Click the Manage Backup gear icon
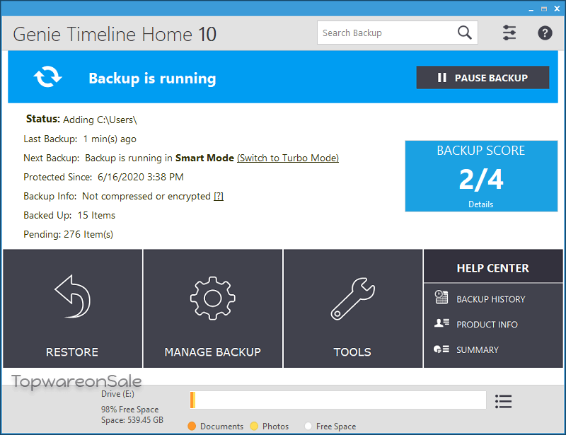Screen dimensions: 566x435 coord(213,298)
